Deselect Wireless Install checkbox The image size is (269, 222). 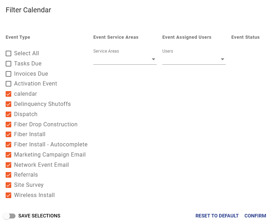[8, 195]
